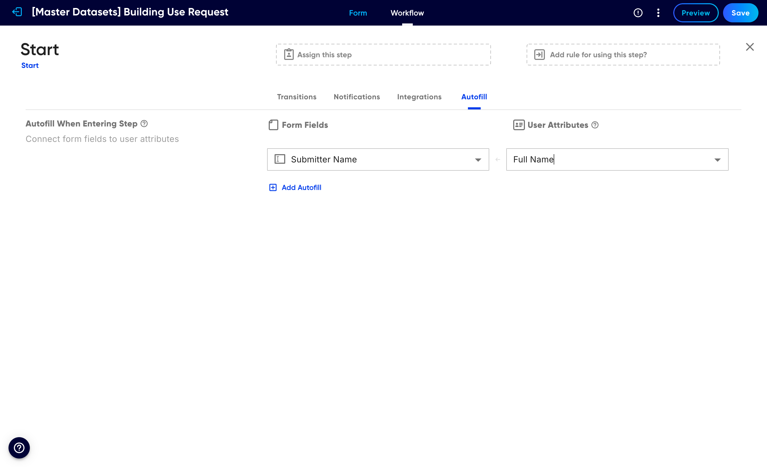Click the clipboard icon in Assign this step

[289, 54]
